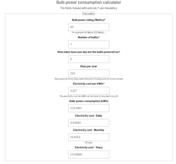Click the Daily power consumption result box
Screen dimensions: 176x164
coord(89,108)
